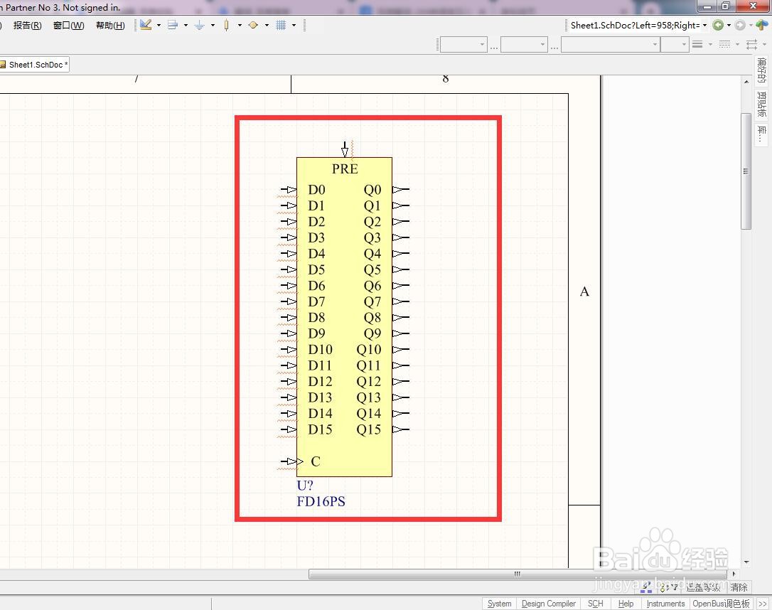
Task: Go back with green navigation arrow
Action: point(719,25)
